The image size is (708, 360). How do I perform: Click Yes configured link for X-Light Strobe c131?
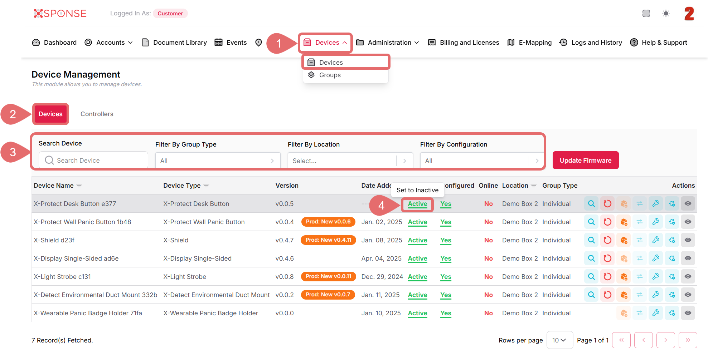[x=446, y=277]
